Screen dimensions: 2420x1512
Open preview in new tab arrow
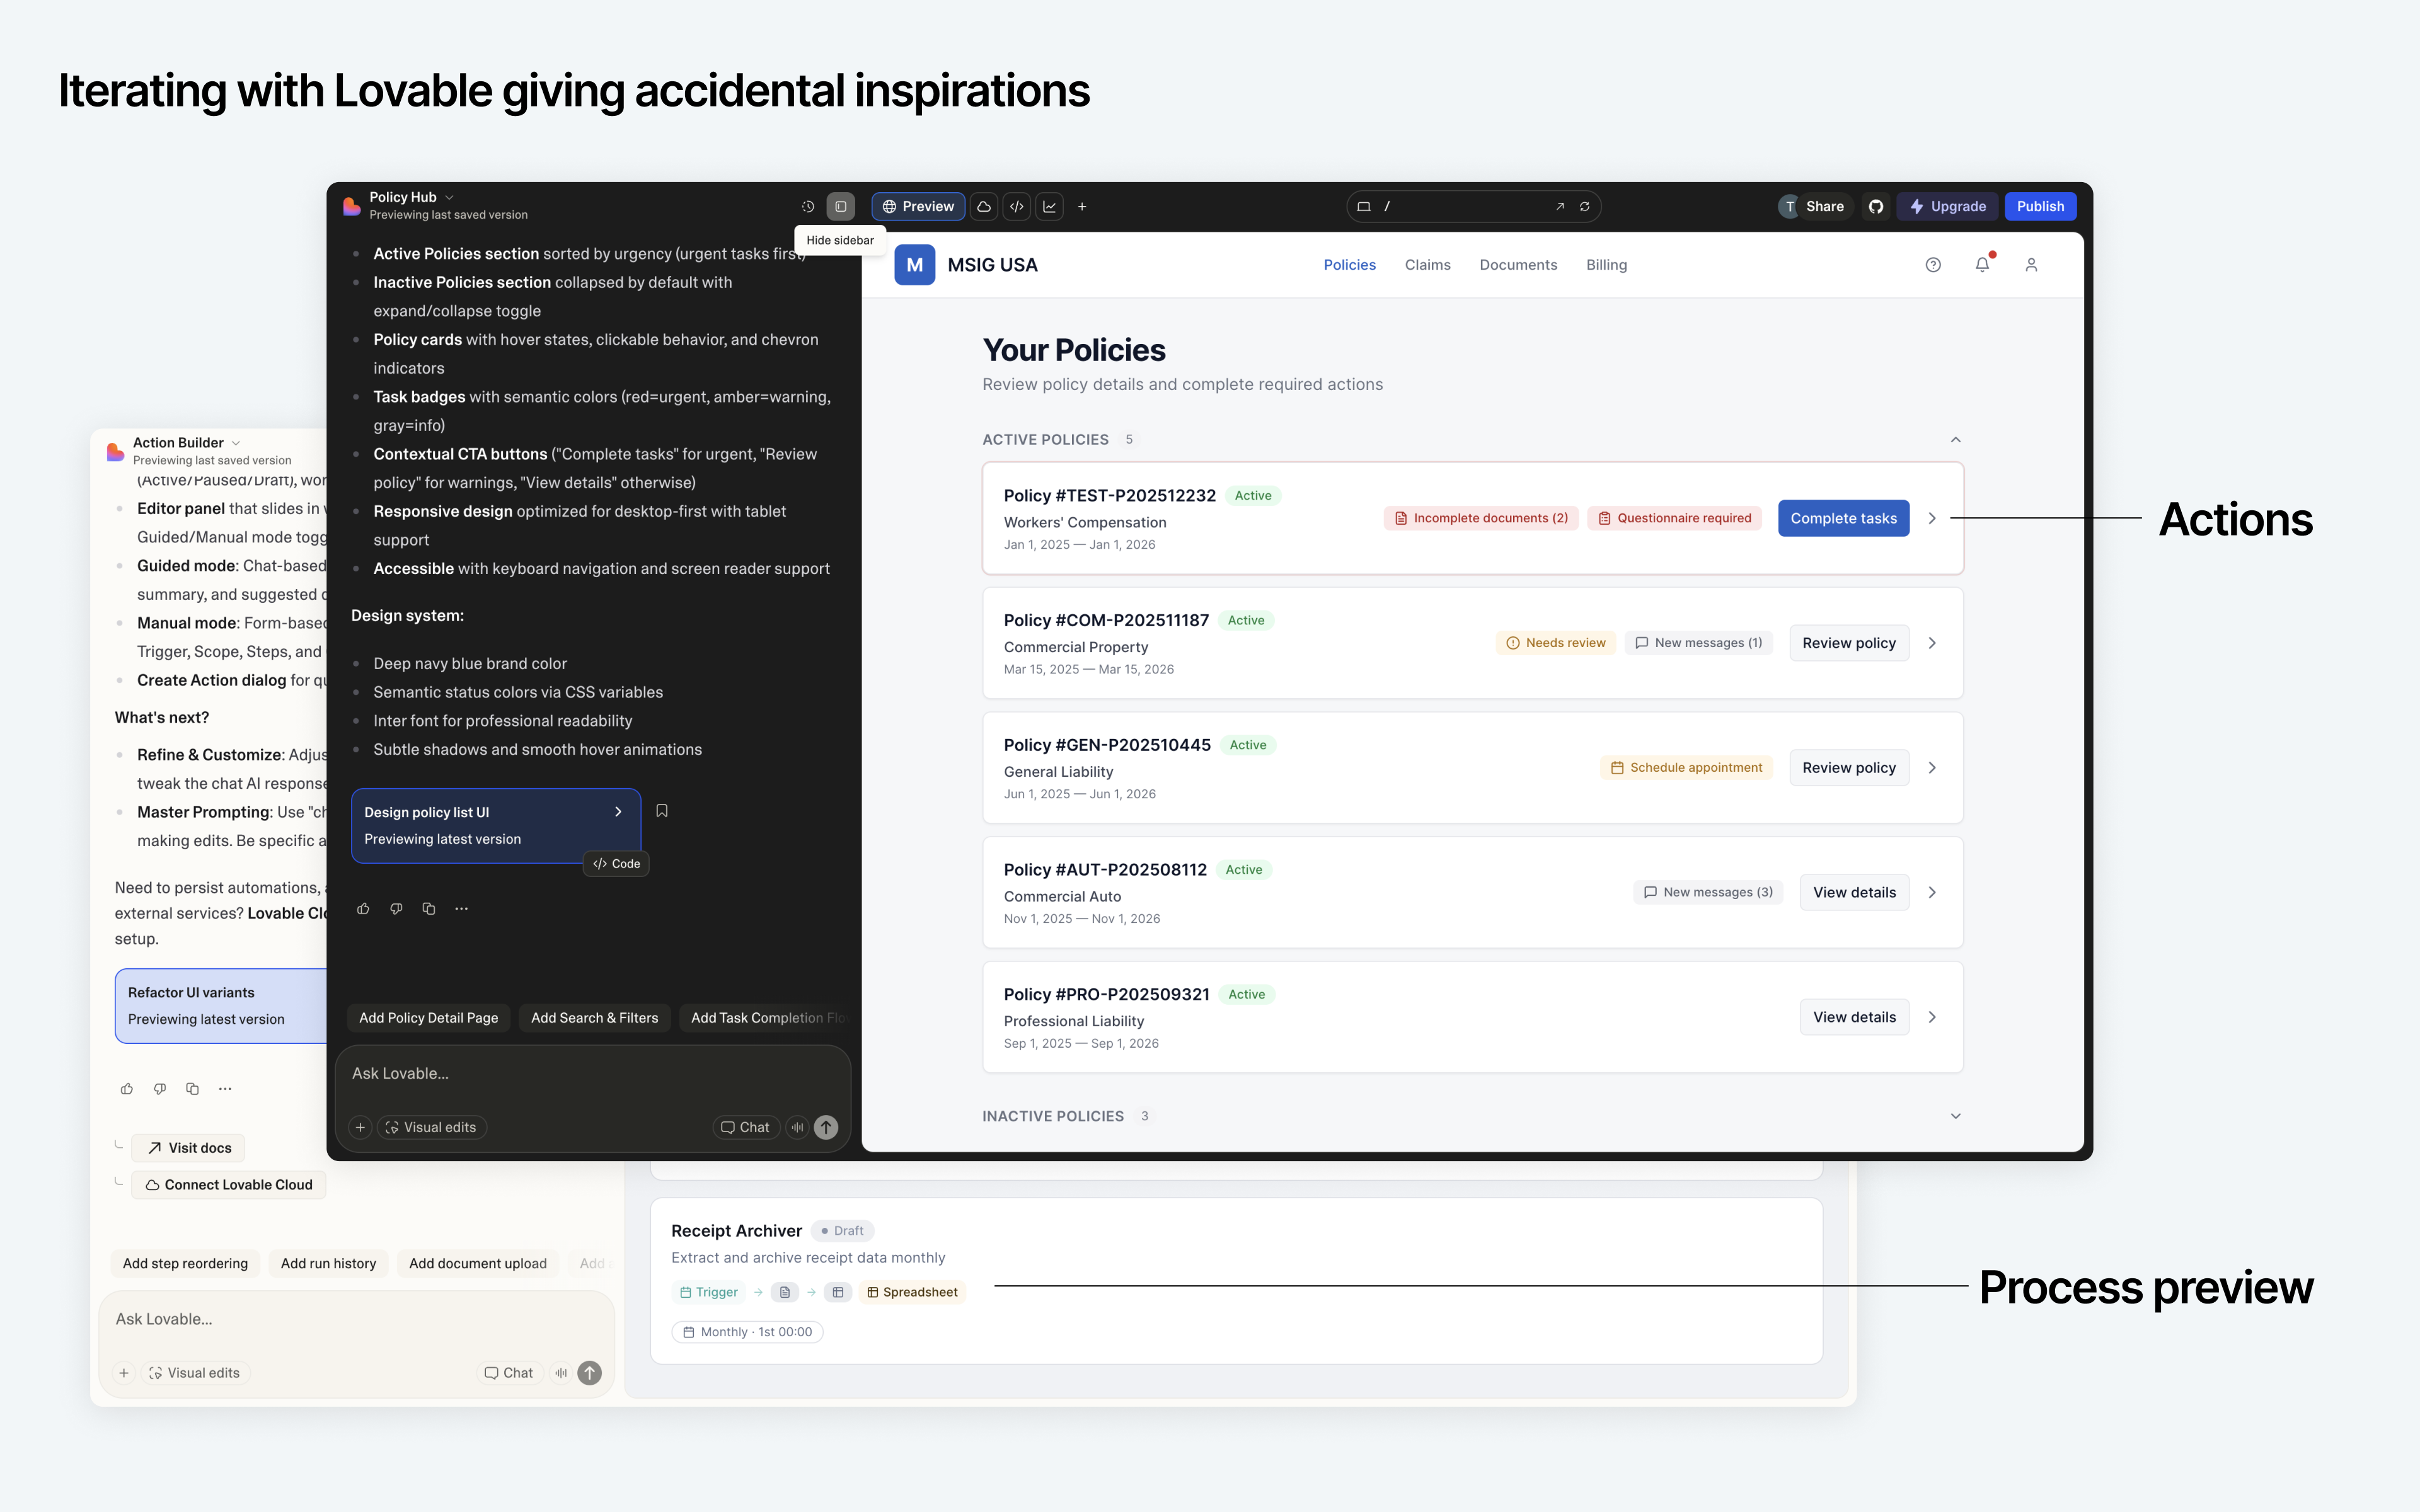click(x=1560, y=207)
